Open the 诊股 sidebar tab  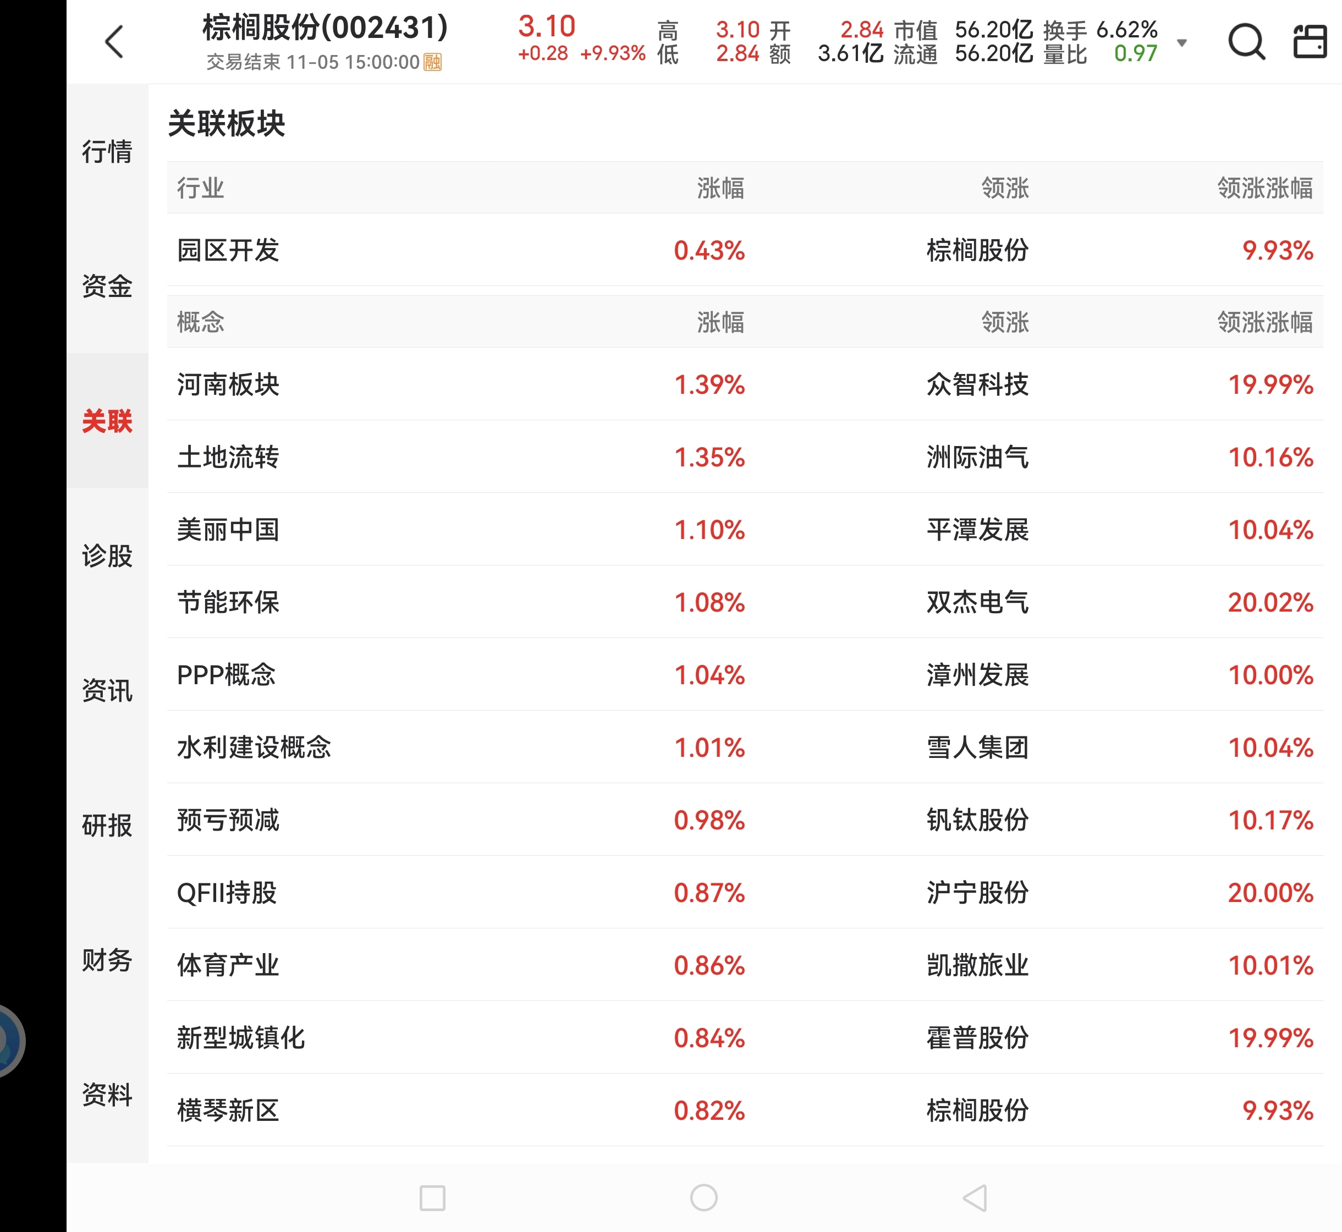pos(107,555)
